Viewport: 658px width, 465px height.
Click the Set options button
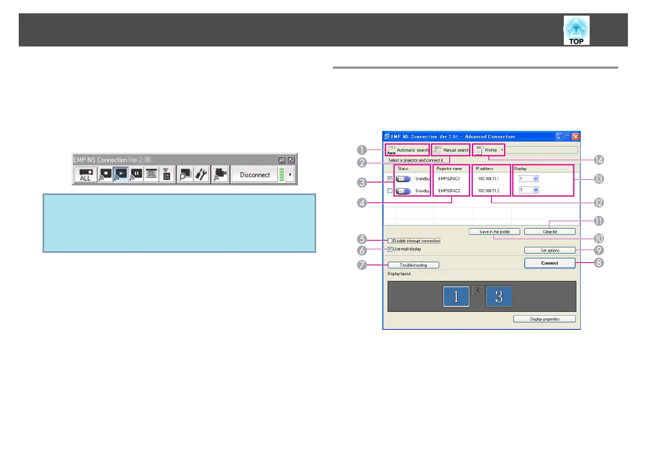(x=550, y=250)
